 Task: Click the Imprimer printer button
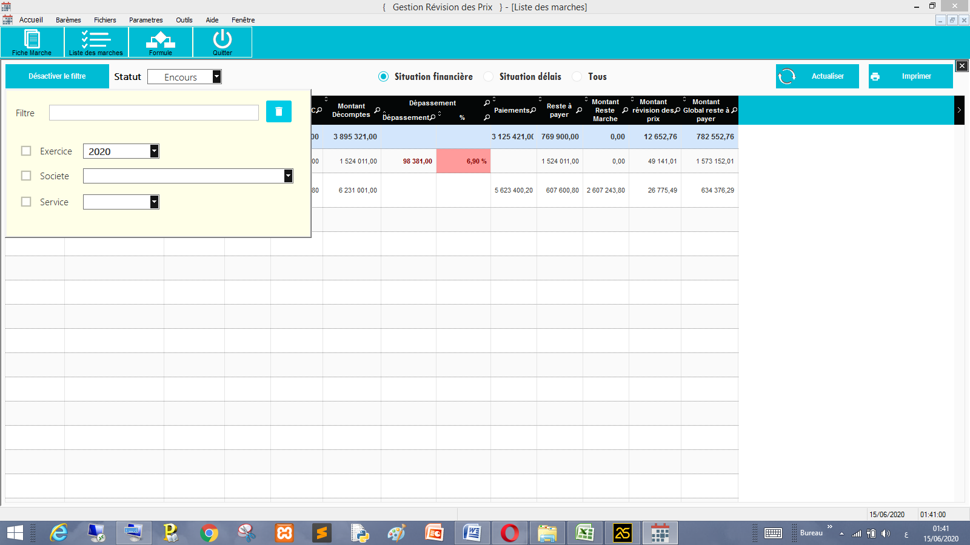point(910,76)
